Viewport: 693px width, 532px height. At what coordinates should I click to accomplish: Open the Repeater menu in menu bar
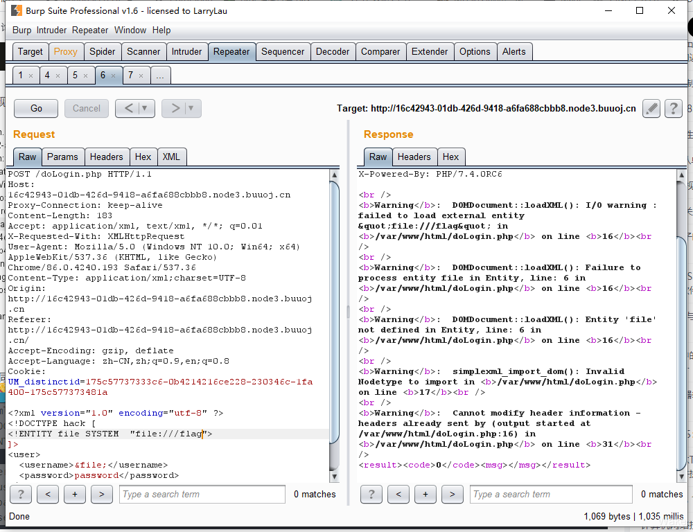[x=90, y=30]
